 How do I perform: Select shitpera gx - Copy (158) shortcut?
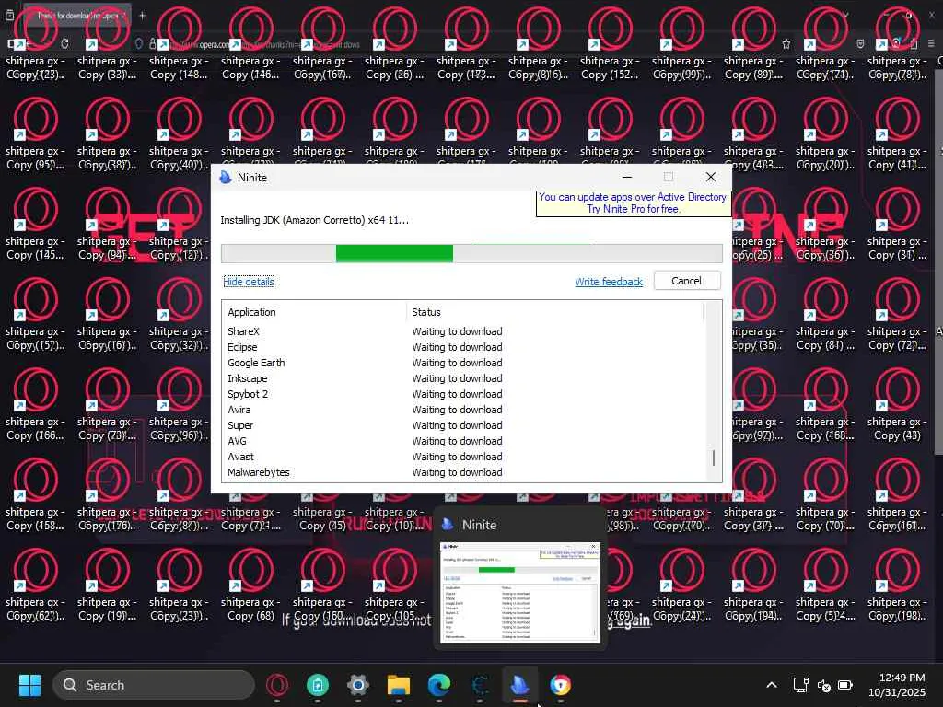[x=35, y=494]
